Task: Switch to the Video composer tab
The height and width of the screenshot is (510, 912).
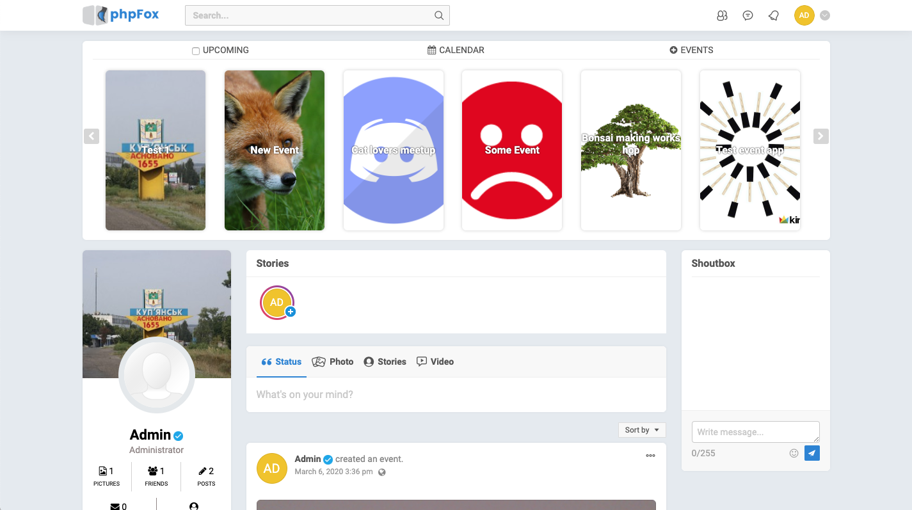Action: click(435, 362)
